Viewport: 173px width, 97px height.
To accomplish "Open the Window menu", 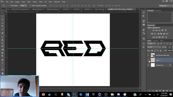I will pos(57,2).
